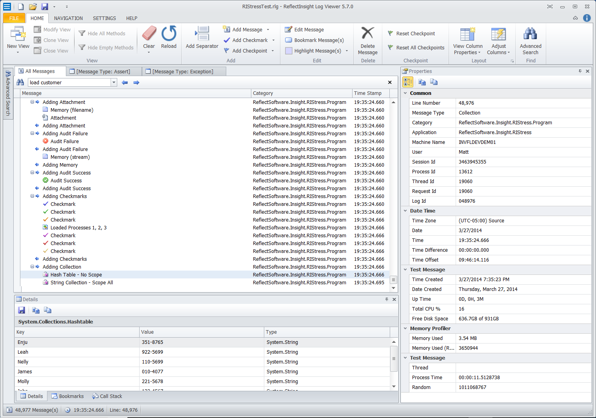Toggle categorized view in Properties panel
Screen dimensions: 596x418
click(408, 82)
